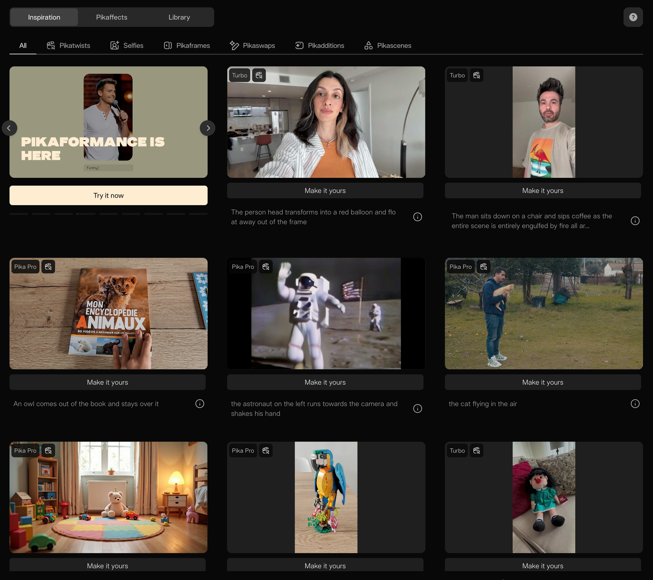Screen dimensions: 653x580
Task: Open the help question mark icon
Action: pos(633,17)
